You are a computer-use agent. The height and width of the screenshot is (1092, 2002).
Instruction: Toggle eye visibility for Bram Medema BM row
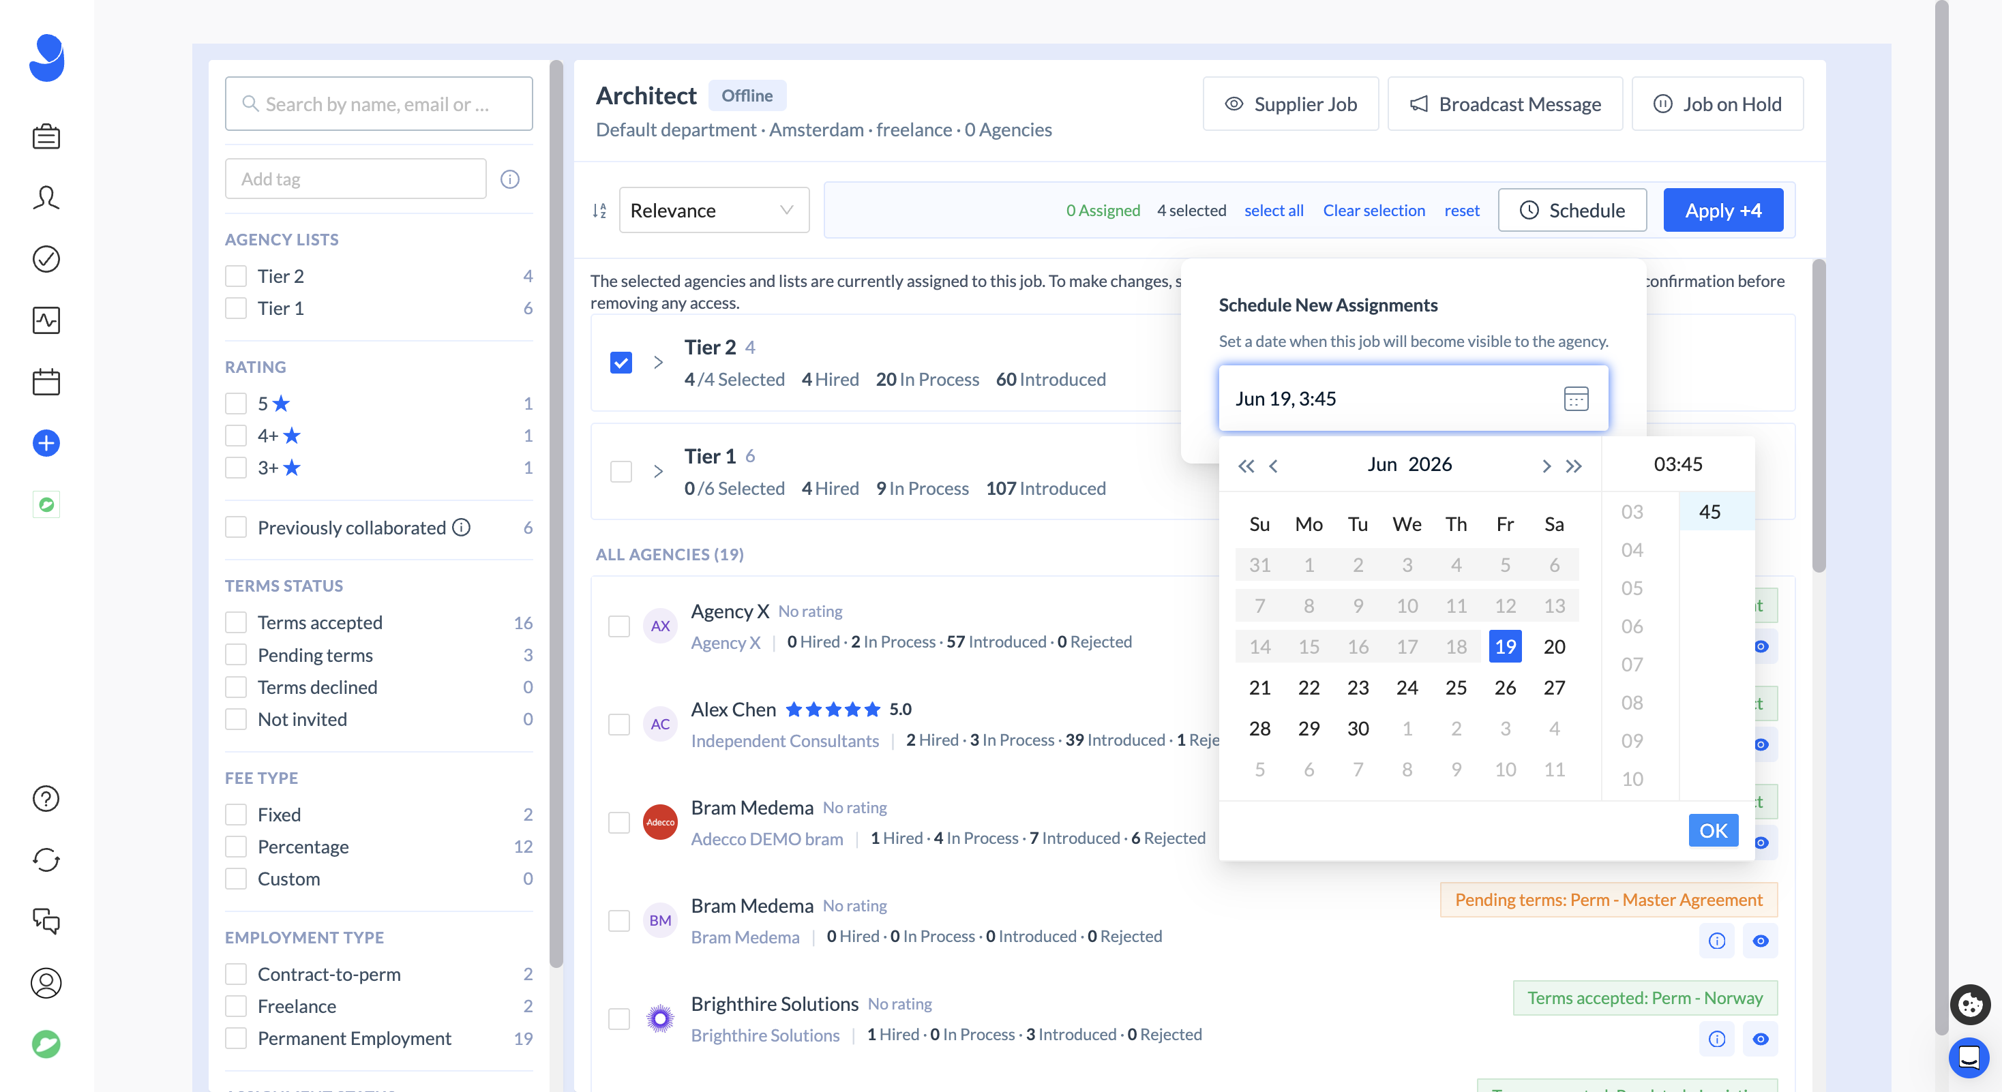(x=1761, y=941)
